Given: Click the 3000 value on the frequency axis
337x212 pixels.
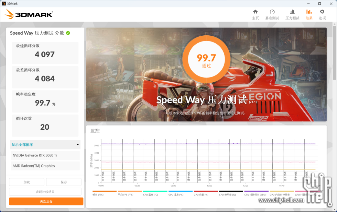Looking at the screenshot, I should tap(97, 160).
